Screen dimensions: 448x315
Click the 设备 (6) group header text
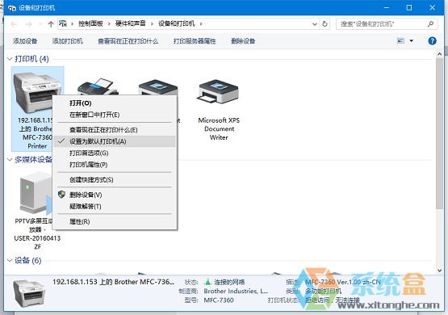point(28,260)
